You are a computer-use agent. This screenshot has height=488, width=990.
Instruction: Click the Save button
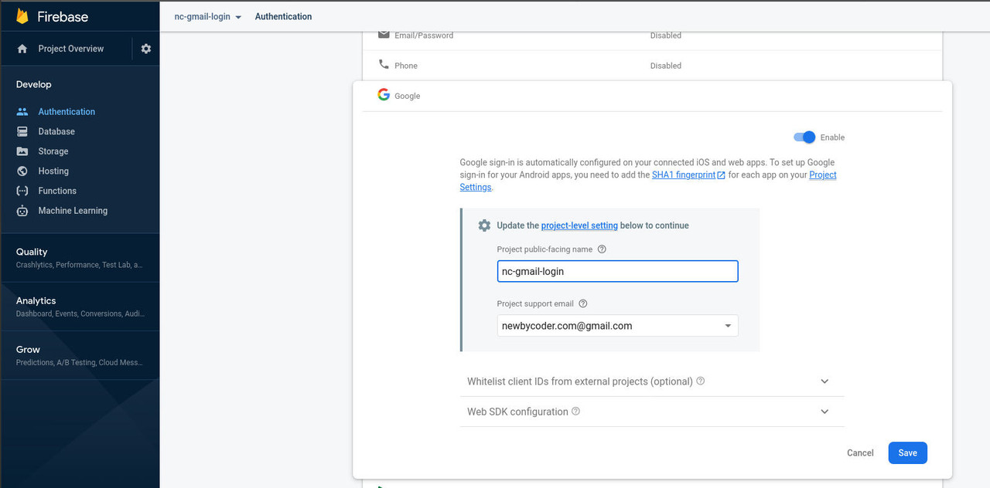point(907,453)
